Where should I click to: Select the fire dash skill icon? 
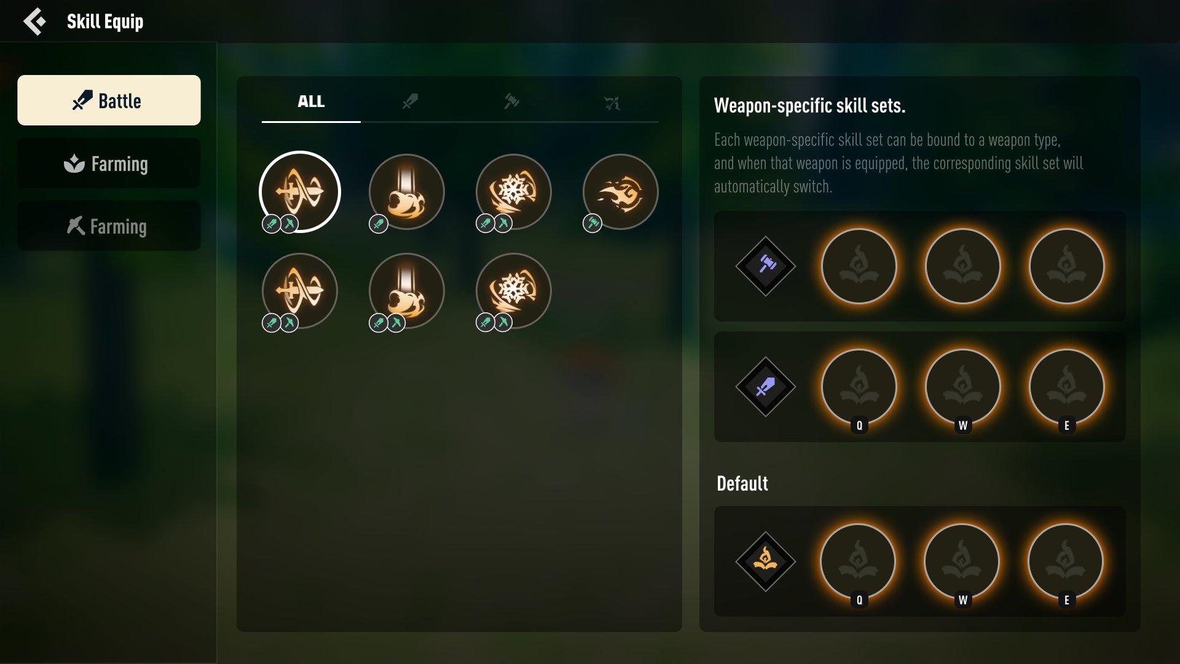coord(620,192)
